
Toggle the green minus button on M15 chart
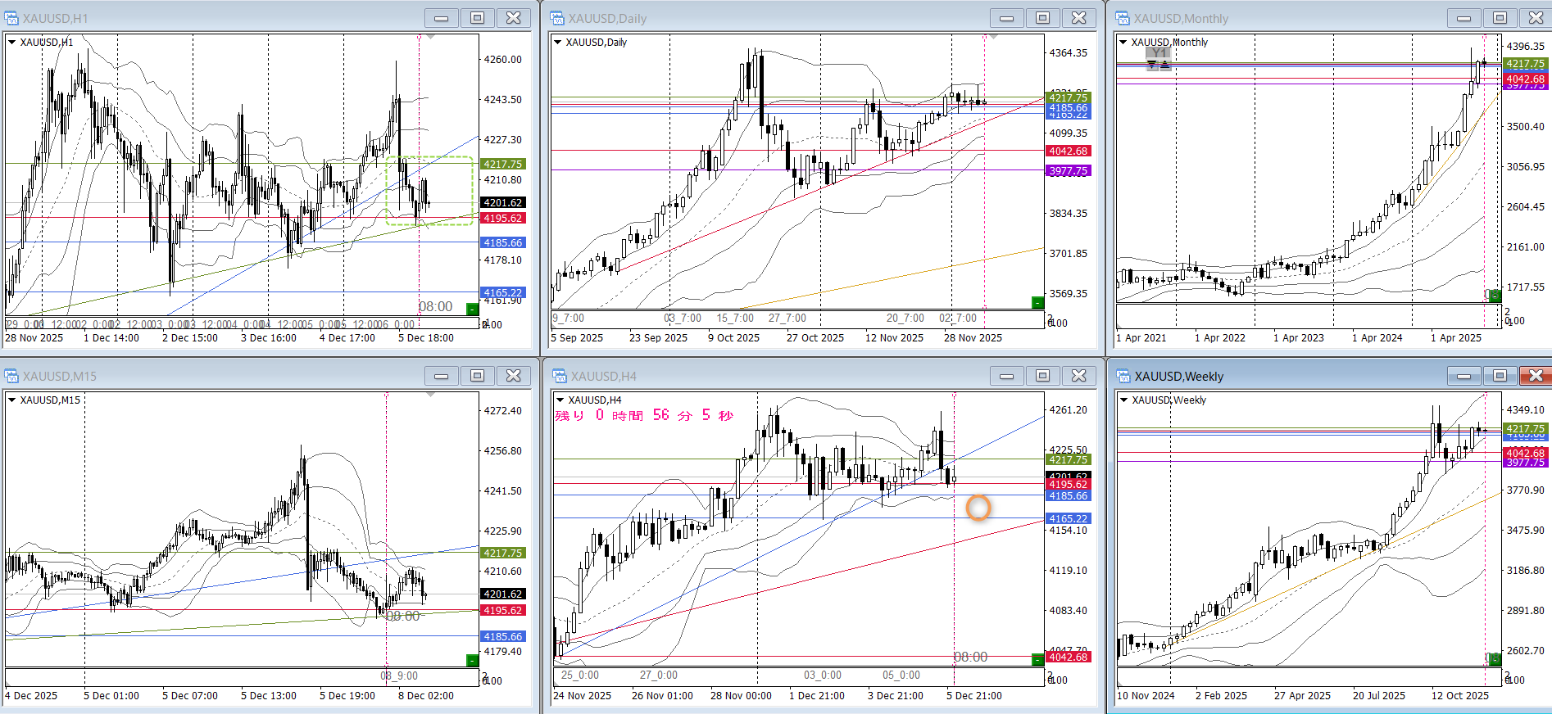[472, 660]
